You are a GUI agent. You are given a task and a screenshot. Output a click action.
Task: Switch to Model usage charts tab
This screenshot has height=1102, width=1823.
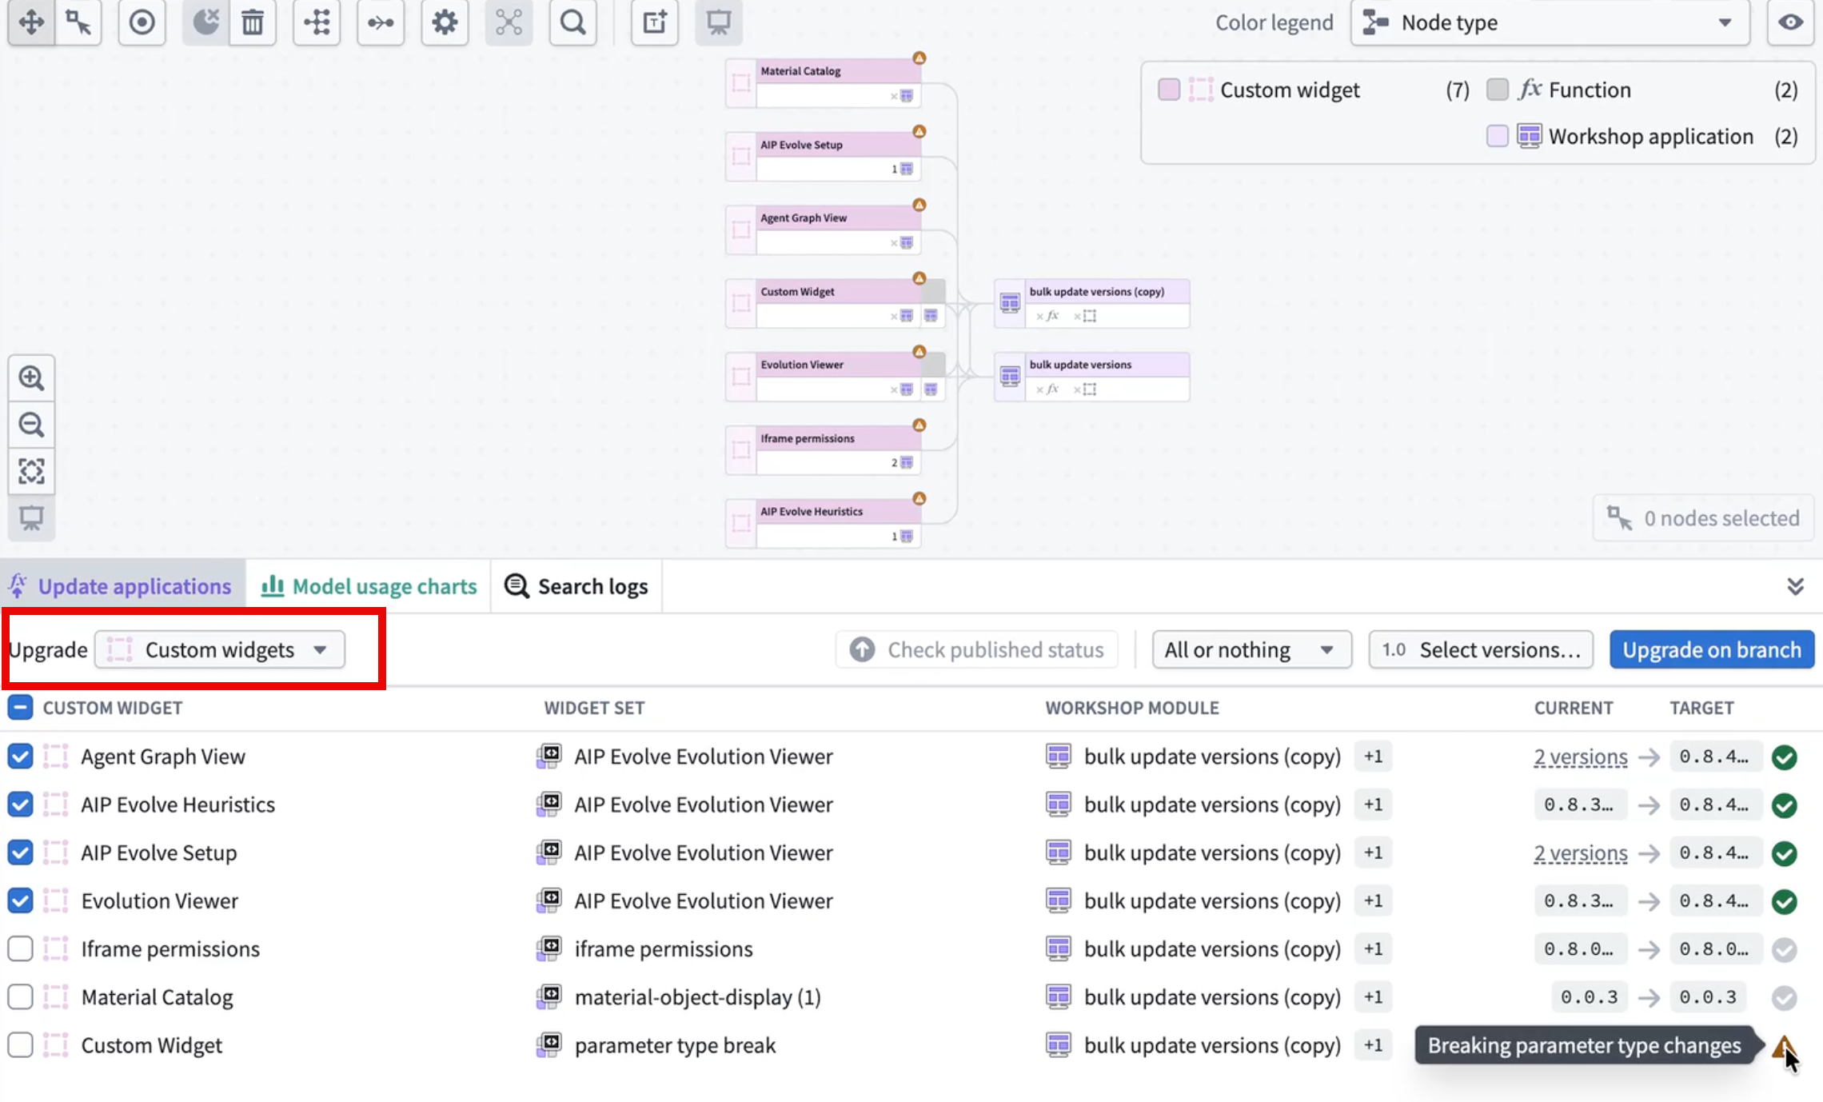pyautogui.click(x=369, y=586)
